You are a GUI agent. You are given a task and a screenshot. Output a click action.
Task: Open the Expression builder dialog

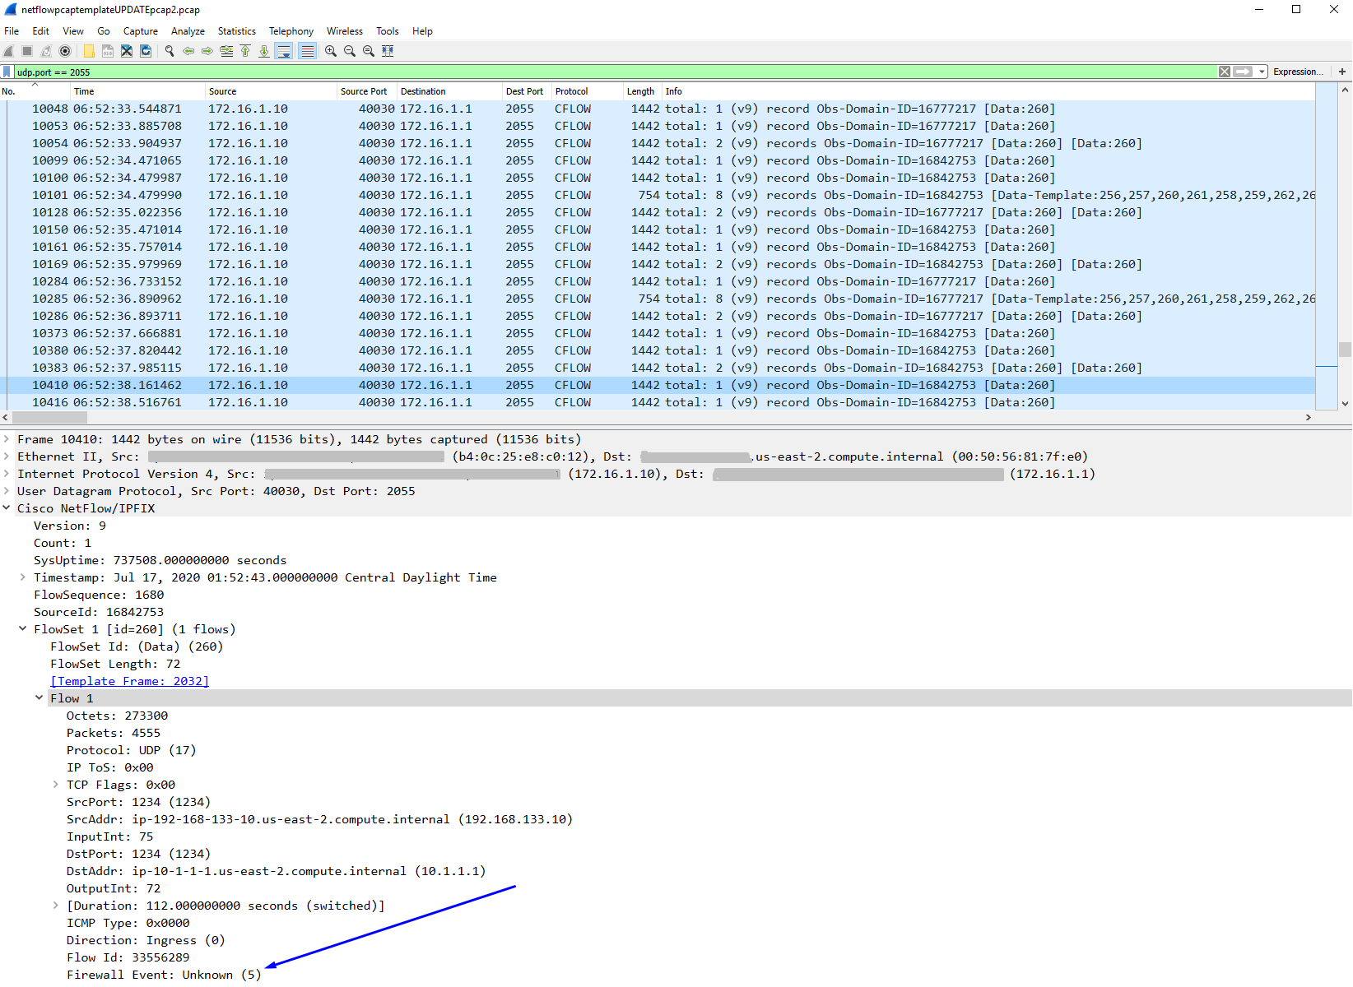point(1297,72)
